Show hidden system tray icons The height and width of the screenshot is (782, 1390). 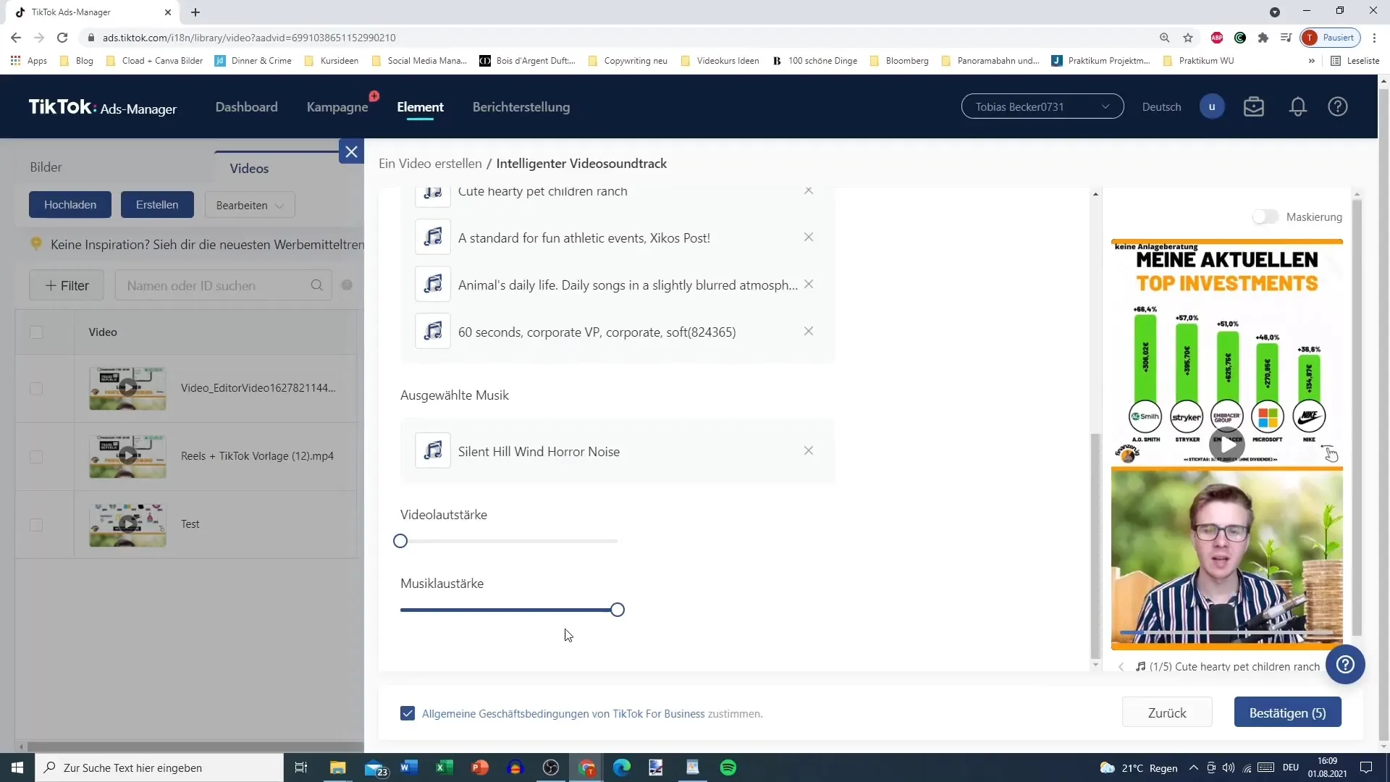1193,768
